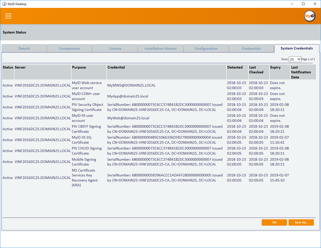This screenshot has height=248, width=321.
Task: Switch to the Credentials tab
Action: pos(251,48)
